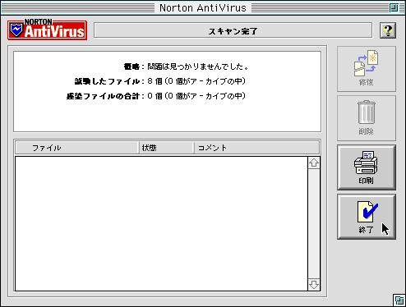Click the 問題は見つかりませんでした summary text
Image resolution: width=406 pixels, height=307 pixels.
click(x=198, y=66)
